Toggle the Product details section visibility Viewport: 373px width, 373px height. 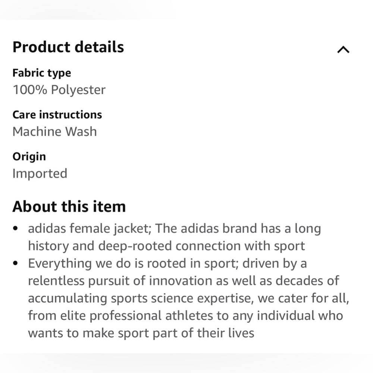(344, 50)
